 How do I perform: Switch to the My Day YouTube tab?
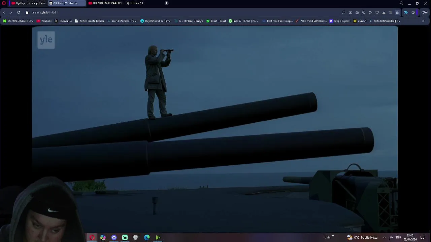(x=29, y=3)
